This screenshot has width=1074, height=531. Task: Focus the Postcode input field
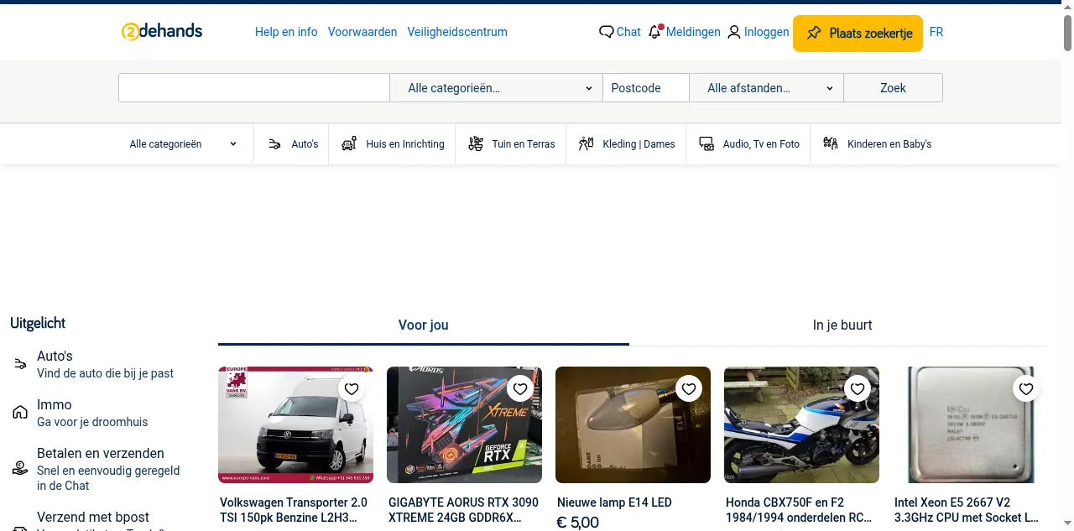click(x=645, y=88)
